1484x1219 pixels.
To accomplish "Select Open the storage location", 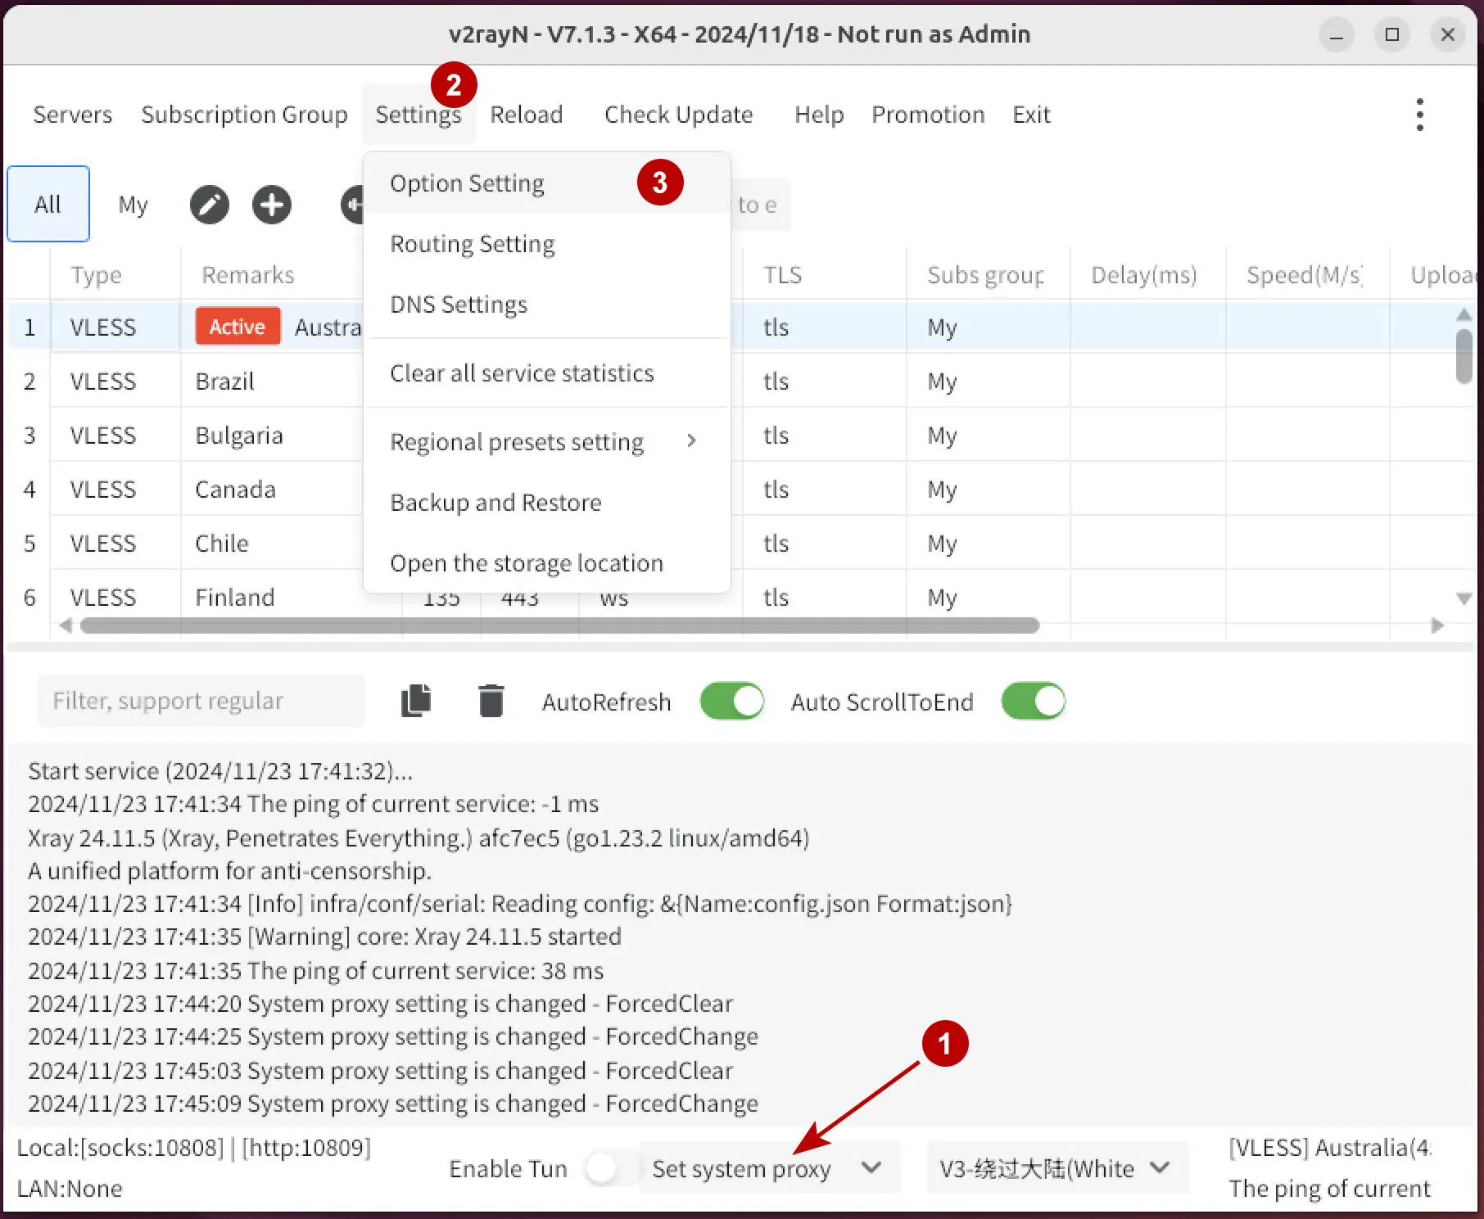I will [545, 563].
